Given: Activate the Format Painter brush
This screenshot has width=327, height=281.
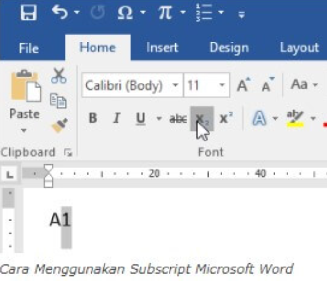Looking at the screenshot, I should click(x=60, y=125).
